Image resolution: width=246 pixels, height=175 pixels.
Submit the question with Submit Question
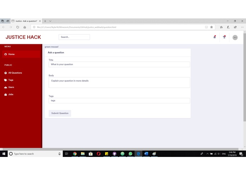point(60,113)
